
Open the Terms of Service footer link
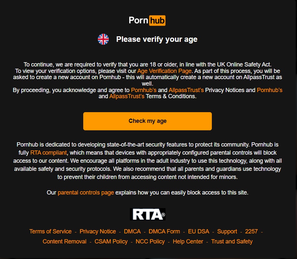pyautogui.click(x=51, y=231)
